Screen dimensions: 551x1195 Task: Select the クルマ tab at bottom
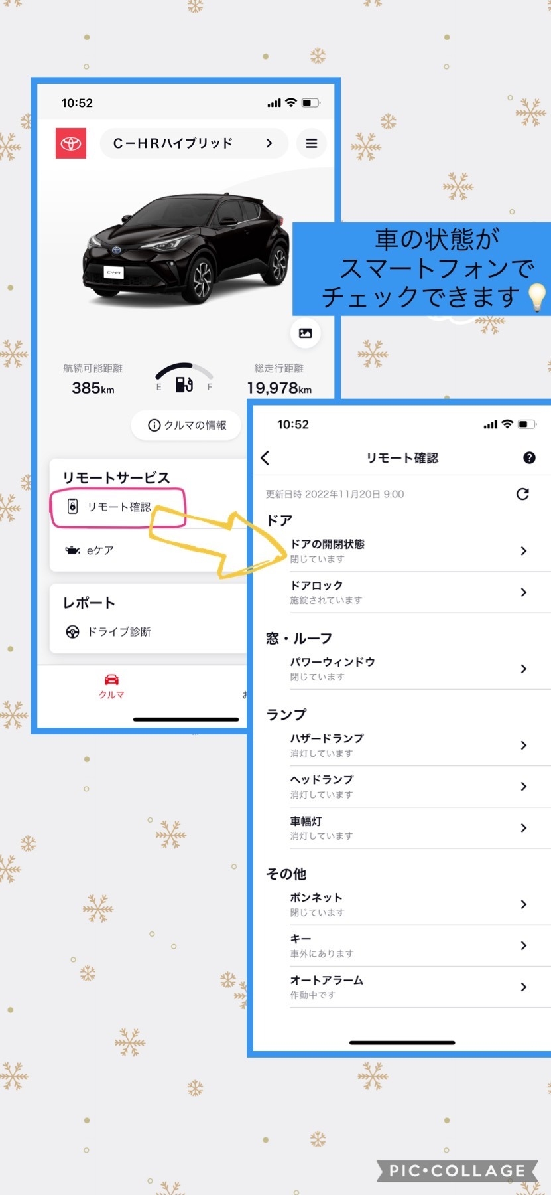pyautogui.click(x=111, y=686)
